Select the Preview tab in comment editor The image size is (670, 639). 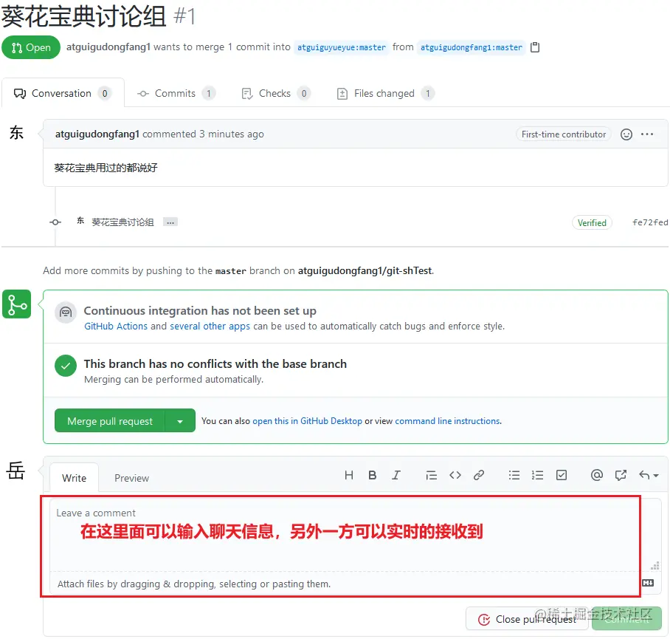pyautogui.click(x=131, y=478)
